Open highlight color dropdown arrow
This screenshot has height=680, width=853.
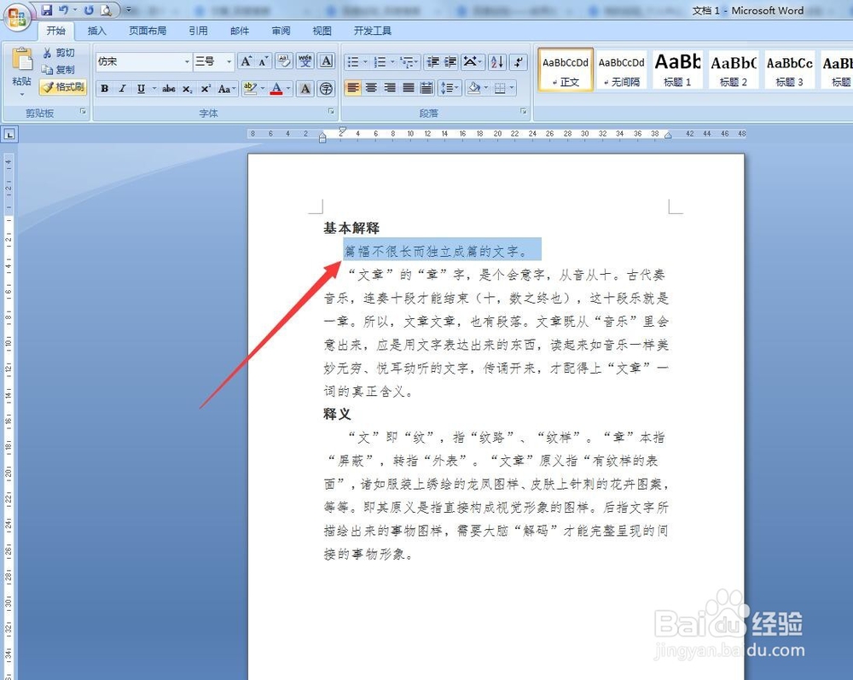tap(263, 88)
